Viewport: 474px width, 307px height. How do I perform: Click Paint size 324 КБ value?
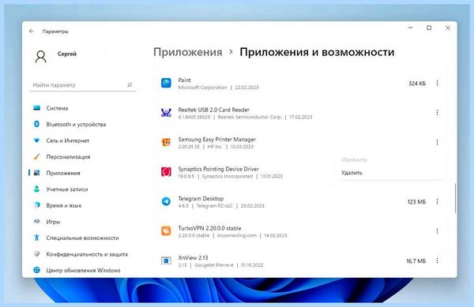click(417, 84)
